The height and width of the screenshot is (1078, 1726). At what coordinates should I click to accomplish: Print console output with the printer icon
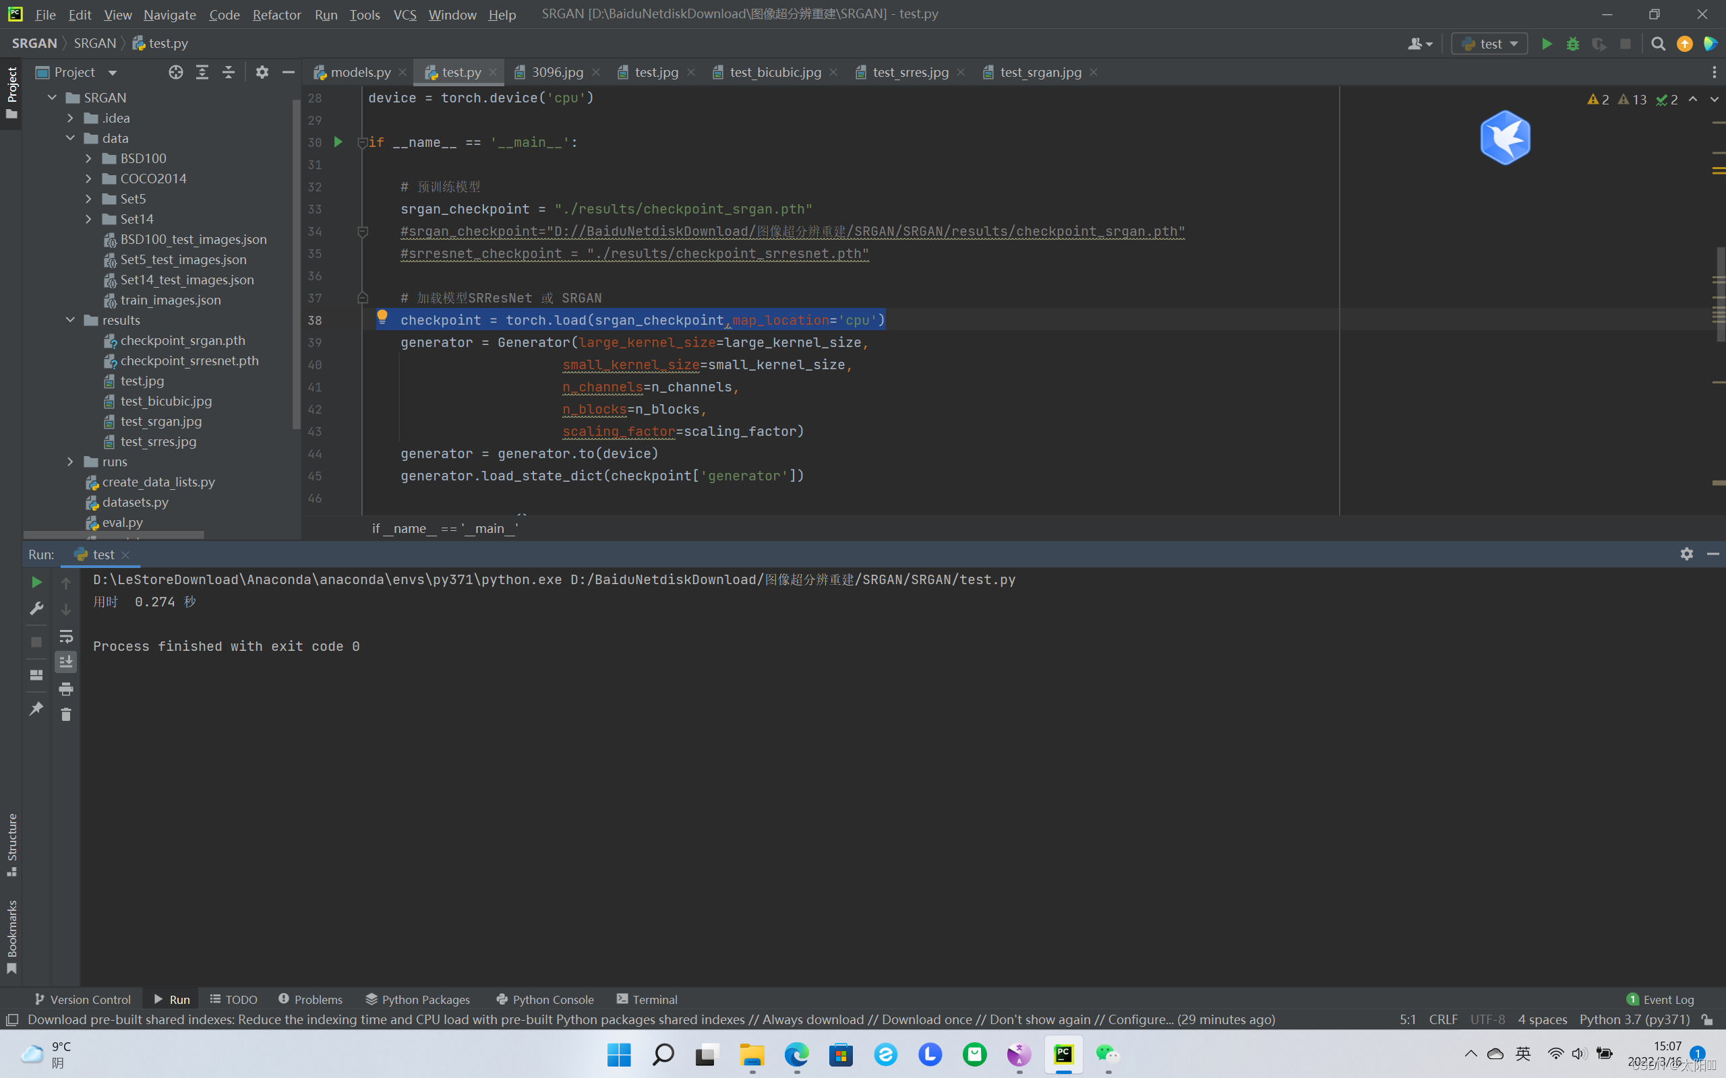66,689
